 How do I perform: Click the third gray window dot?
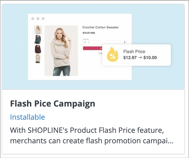tap(43, 19)
